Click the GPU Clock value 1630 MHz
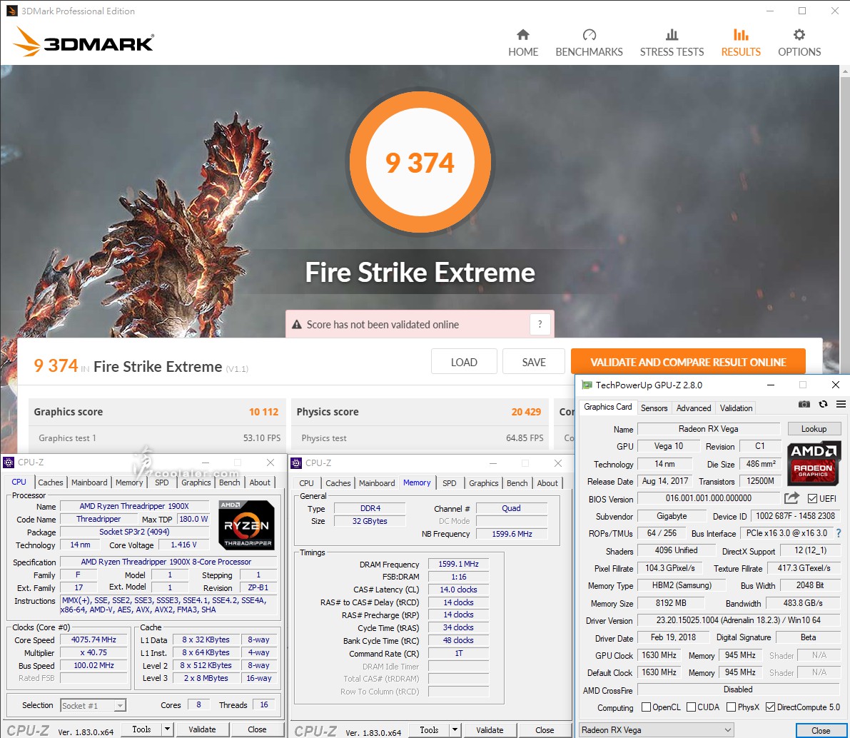This screenshot has width=850, height=738. (x=659, y=655)
